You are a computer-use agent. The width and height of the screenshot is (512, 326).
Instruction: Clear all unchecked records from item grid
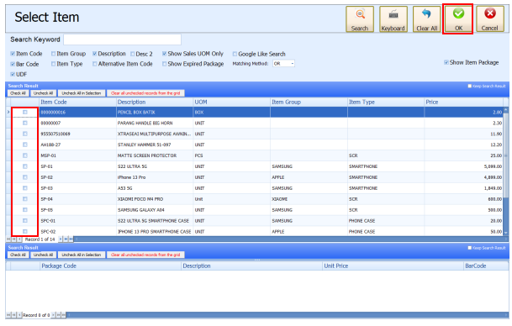pyautogui.click(x=145, y=93)
